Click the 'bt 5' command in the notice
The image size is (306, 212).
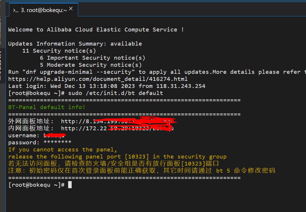click(223, 171)
